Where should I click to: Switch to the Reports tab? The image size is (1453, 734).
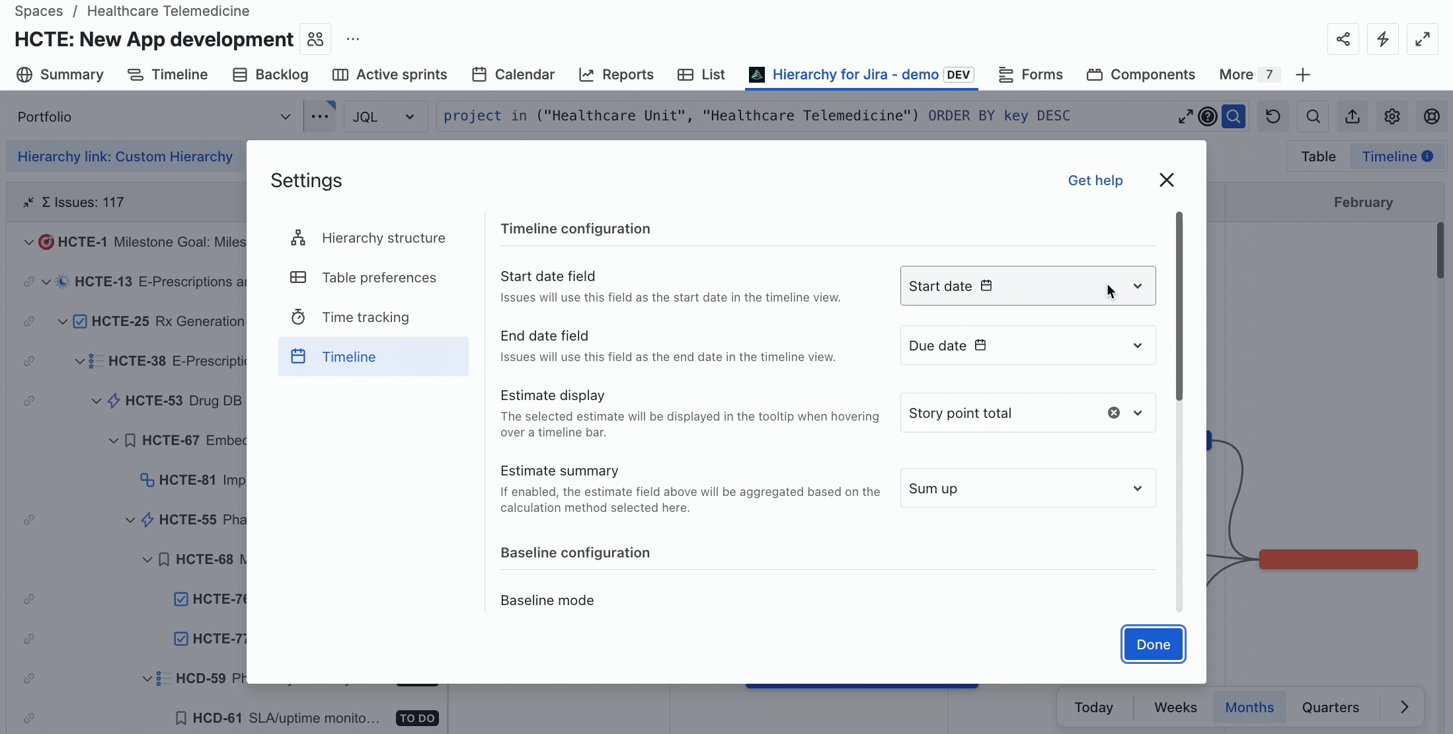tap(616, 75)
